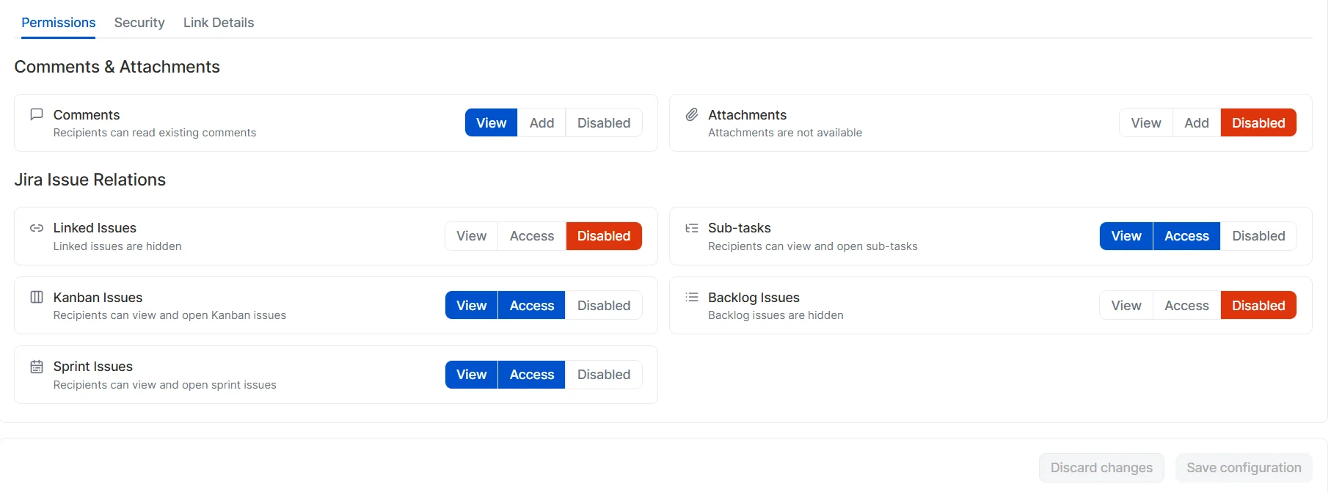Set Linked Issues to Access
This screenshot has height=492, width=1342.
point(532,236)
